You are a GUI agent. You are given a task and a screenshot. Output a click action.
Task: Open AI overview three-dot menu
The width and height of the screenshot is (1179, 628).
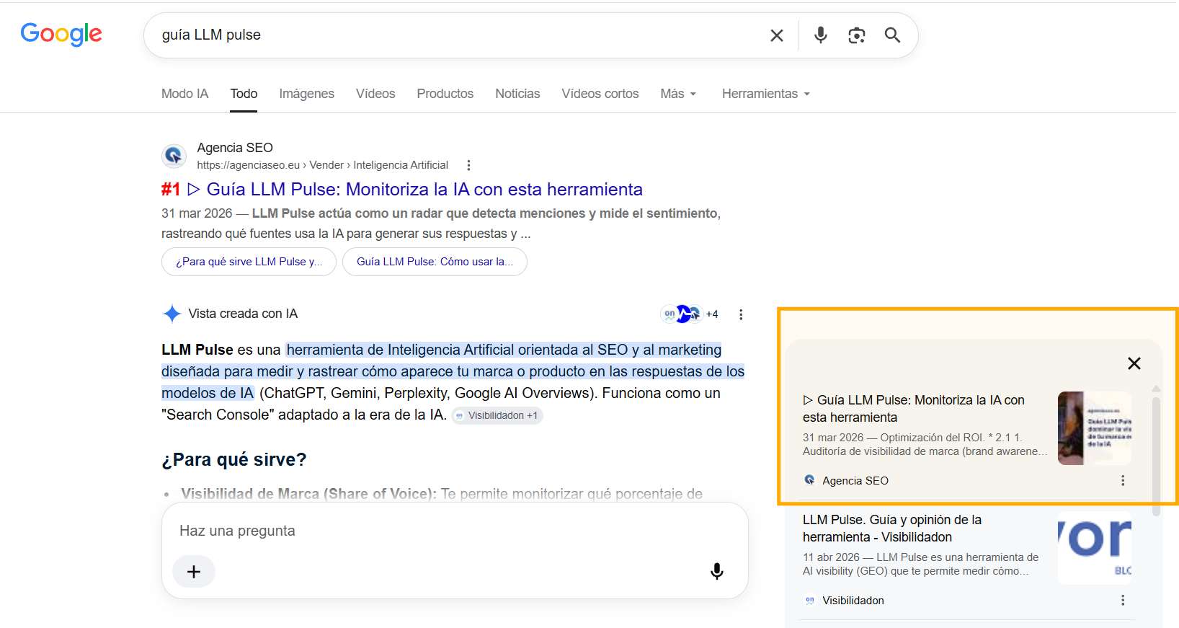741,314
